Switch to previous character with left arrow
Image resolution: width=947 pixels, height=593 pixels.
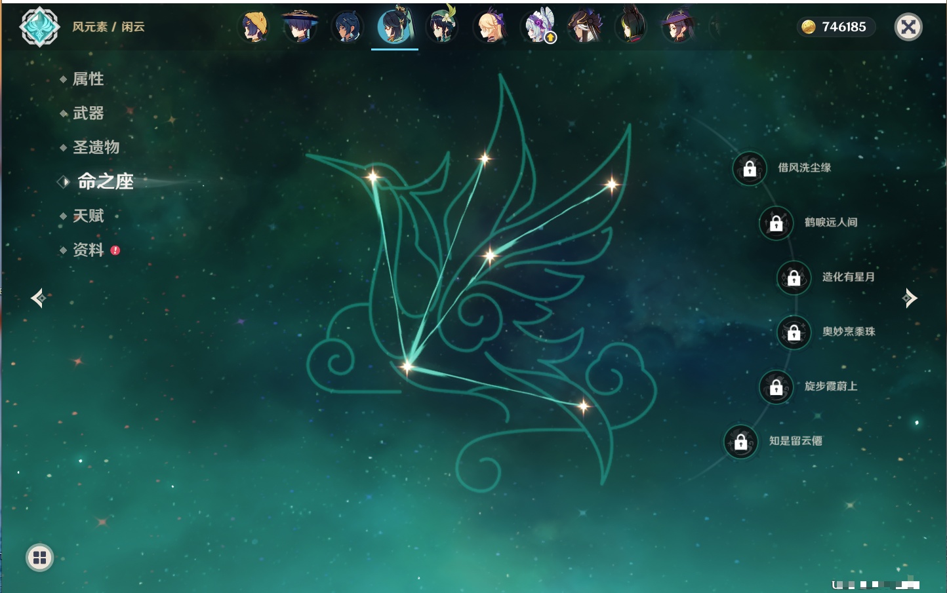tap(38, 298)
